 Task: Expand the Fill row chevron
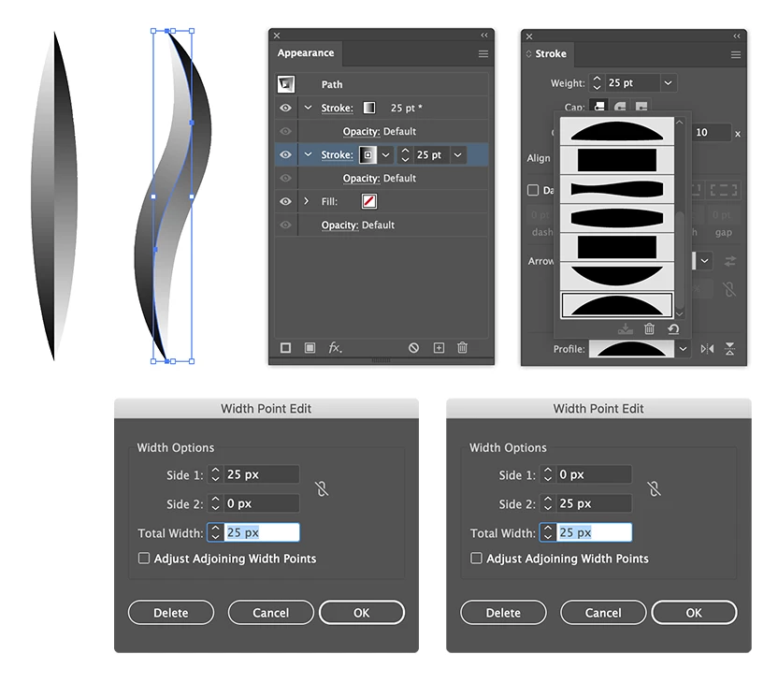coord(306,201)
